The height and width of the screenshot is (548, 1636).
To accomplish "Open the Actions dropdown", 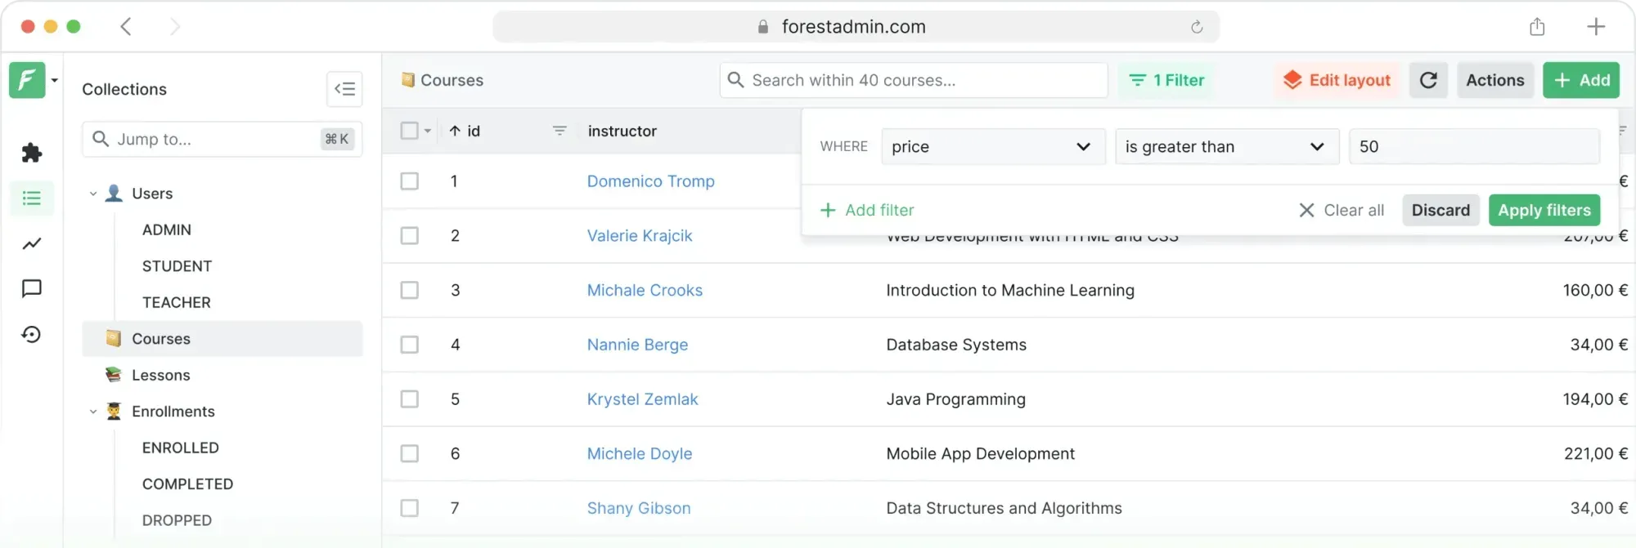I will click(x=1494, y=80).
